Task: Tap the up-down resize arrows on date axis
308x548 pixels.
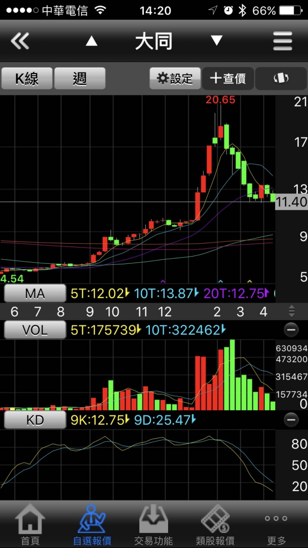Action: [x=291, y=311]
